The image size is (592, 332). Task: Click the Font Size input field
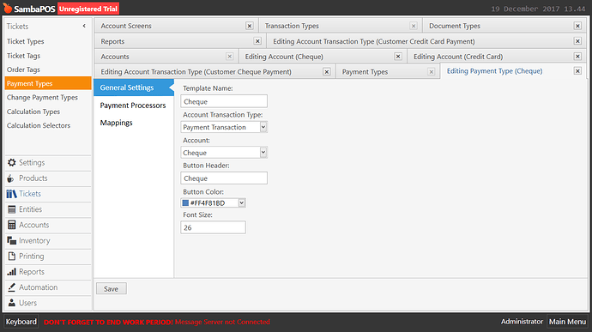(x=213, y=227)
